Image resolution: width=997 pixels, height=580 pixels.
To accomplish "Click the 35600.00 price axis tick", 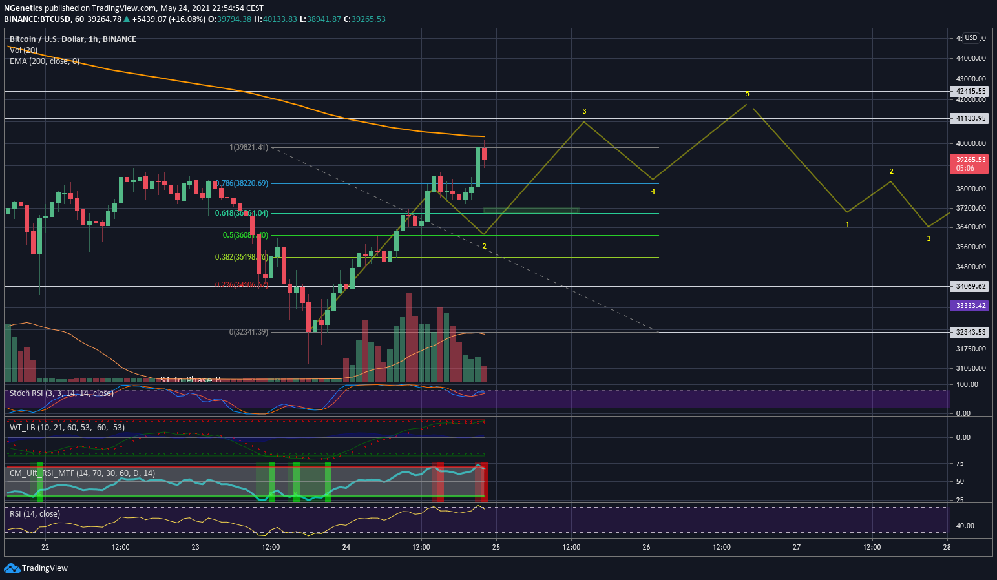I will [x=971, y=247].
